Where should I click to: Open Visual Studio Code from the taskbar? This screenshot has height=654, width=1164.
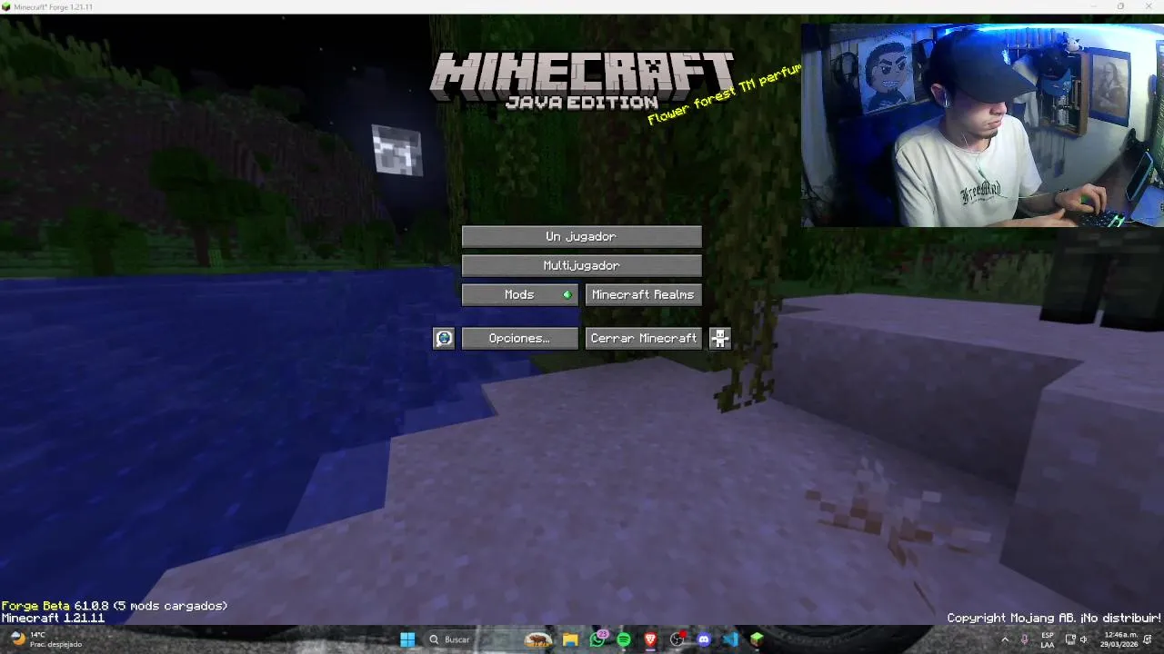729,639
